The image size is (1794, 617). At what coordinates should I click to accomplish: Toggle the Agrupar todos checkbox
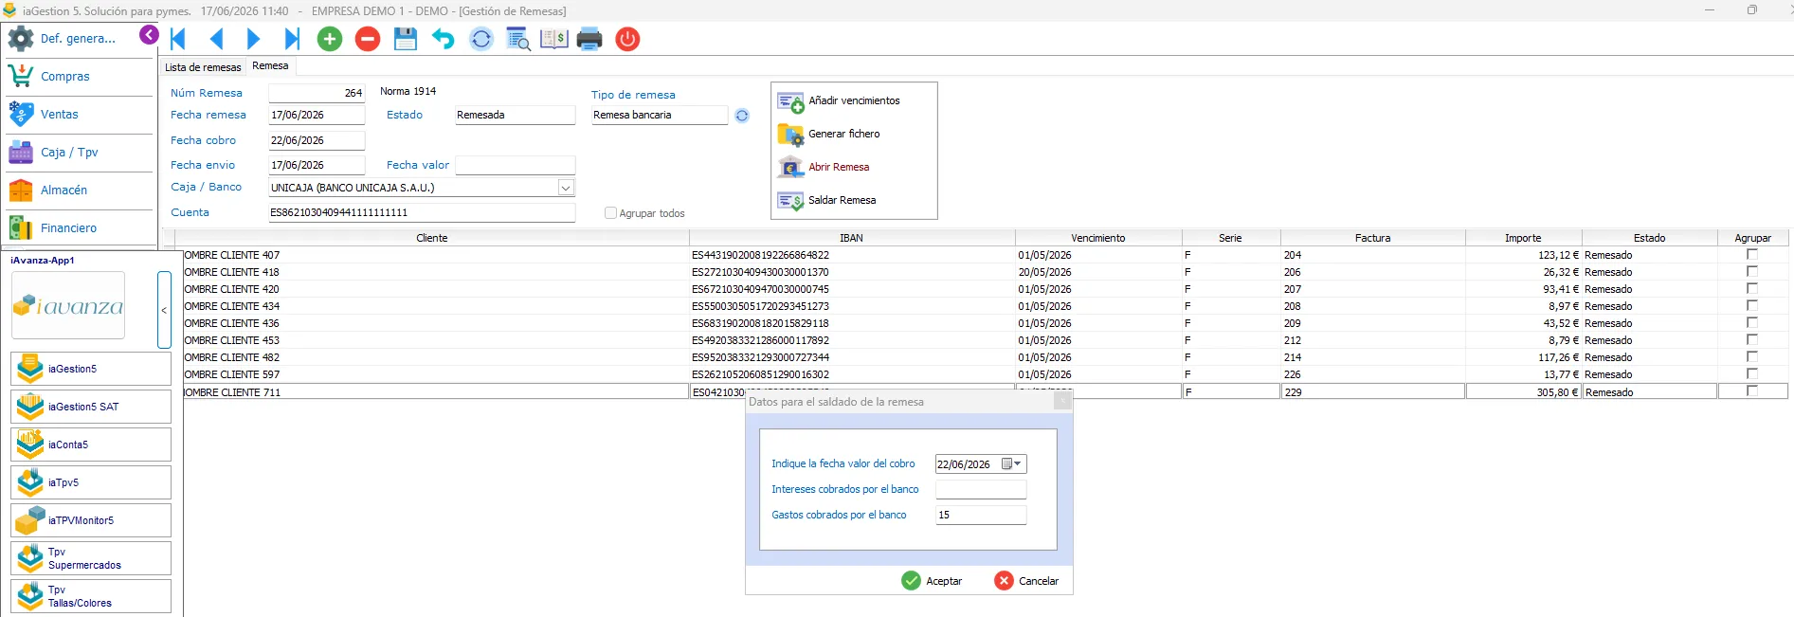coord(610,213)
